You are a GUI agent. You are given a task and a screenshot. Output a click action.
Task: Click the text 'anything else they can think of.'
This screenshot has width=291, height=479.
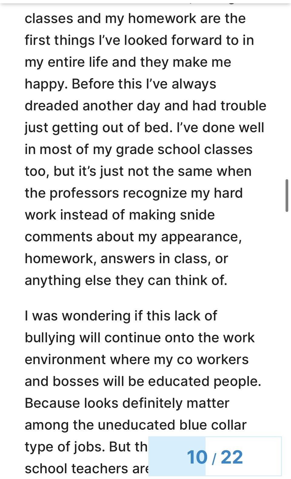point(126,280)
